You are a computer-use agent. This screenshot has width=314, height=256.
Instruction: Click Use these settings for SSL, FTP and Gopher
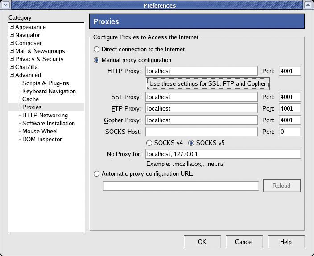[x=208, y=83]
